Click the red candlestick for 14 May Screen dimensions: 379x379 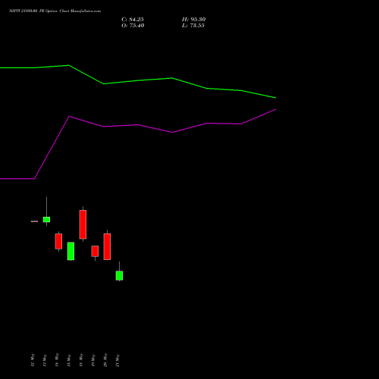point(58,241)
